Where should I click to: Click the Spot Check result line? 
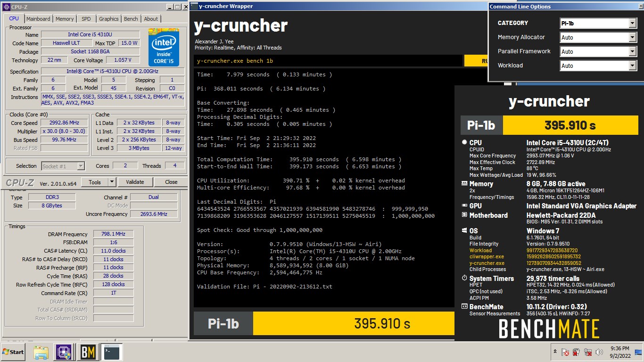260,230
